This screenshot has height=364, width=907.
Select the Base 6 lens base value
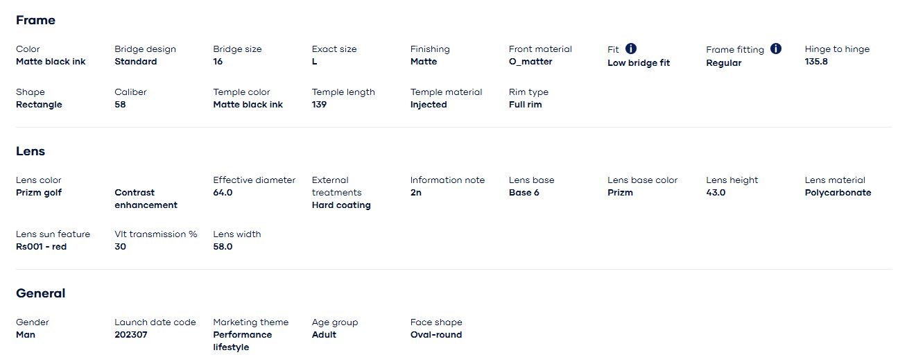click(524, 193)
